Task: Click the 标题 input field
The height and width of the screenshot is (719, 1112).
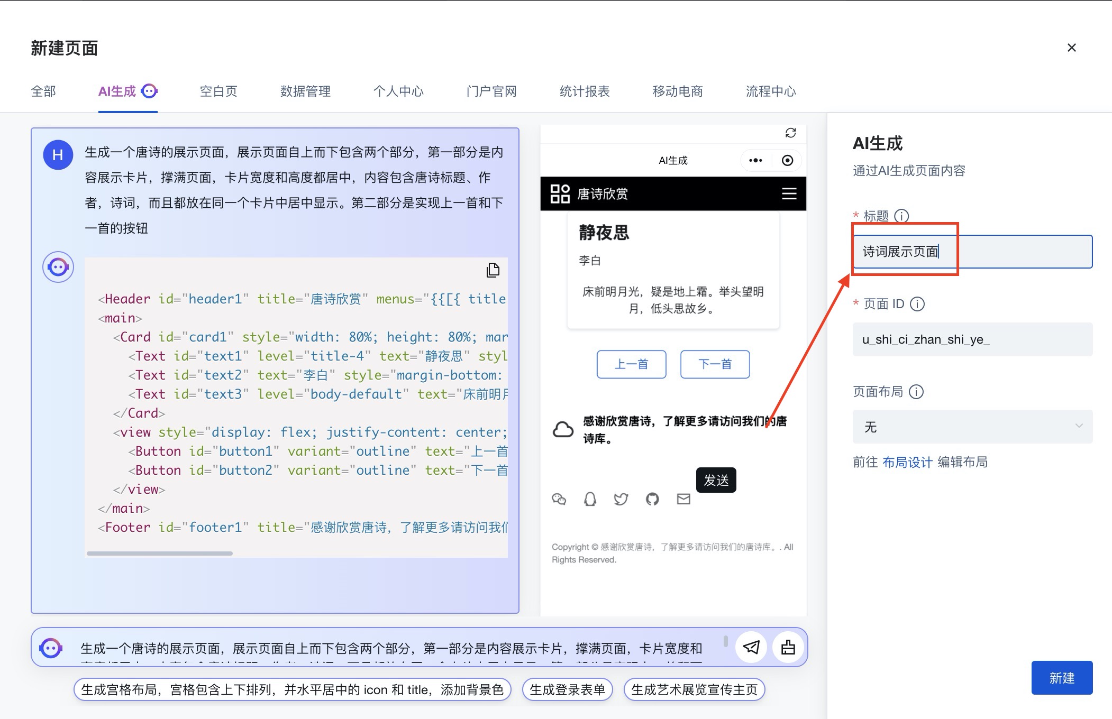Action: tap(972, 252)
